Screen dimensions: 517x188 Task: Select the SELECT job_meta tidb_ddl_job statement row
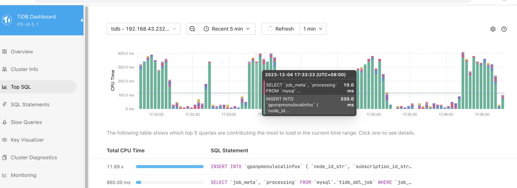(311, 182)
